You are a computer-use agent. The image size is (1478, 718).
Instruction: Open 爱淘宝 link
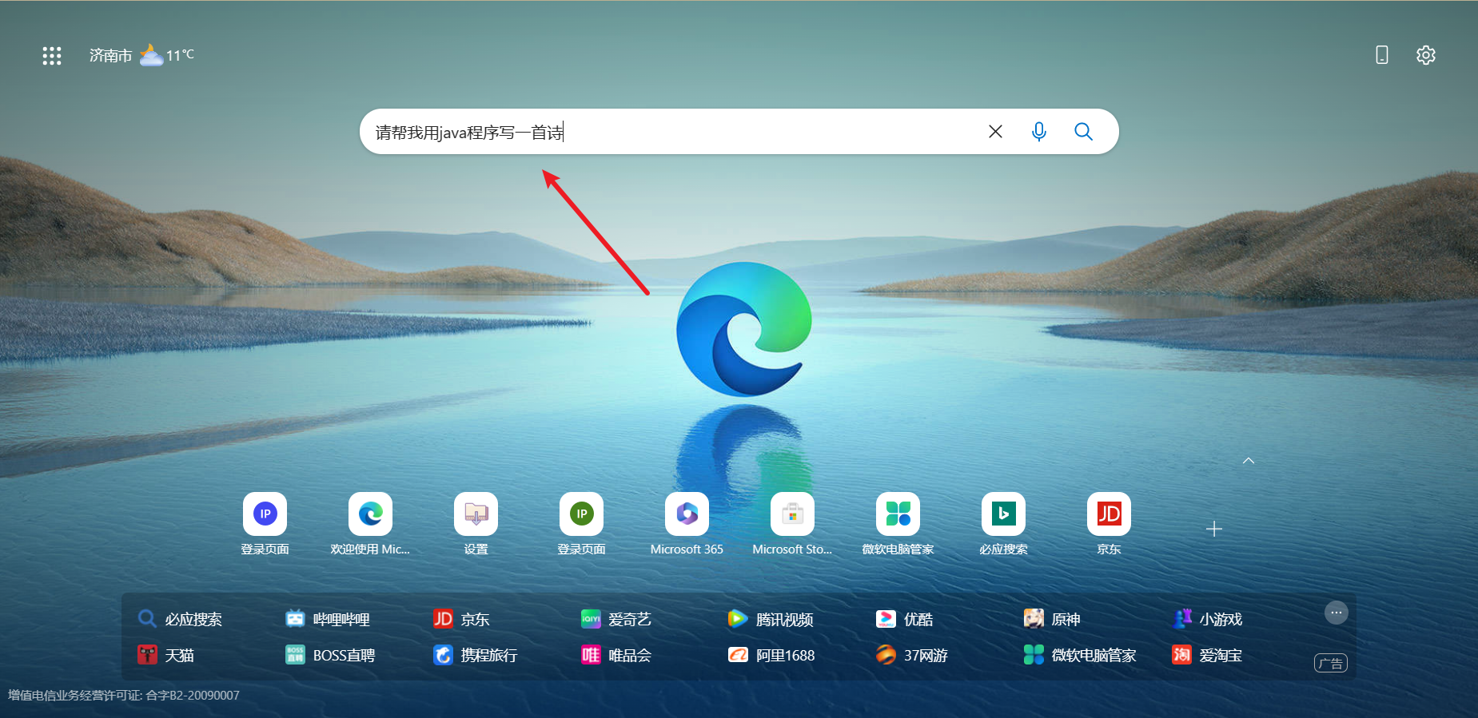click(x=1207, y=655)
